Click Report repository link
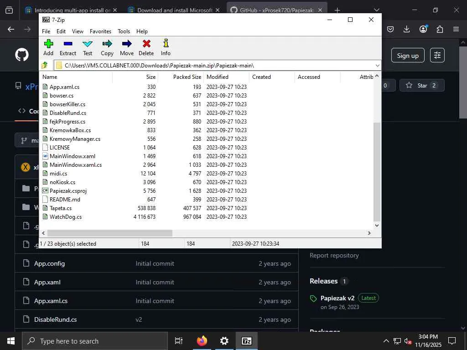 coord(334,255)
